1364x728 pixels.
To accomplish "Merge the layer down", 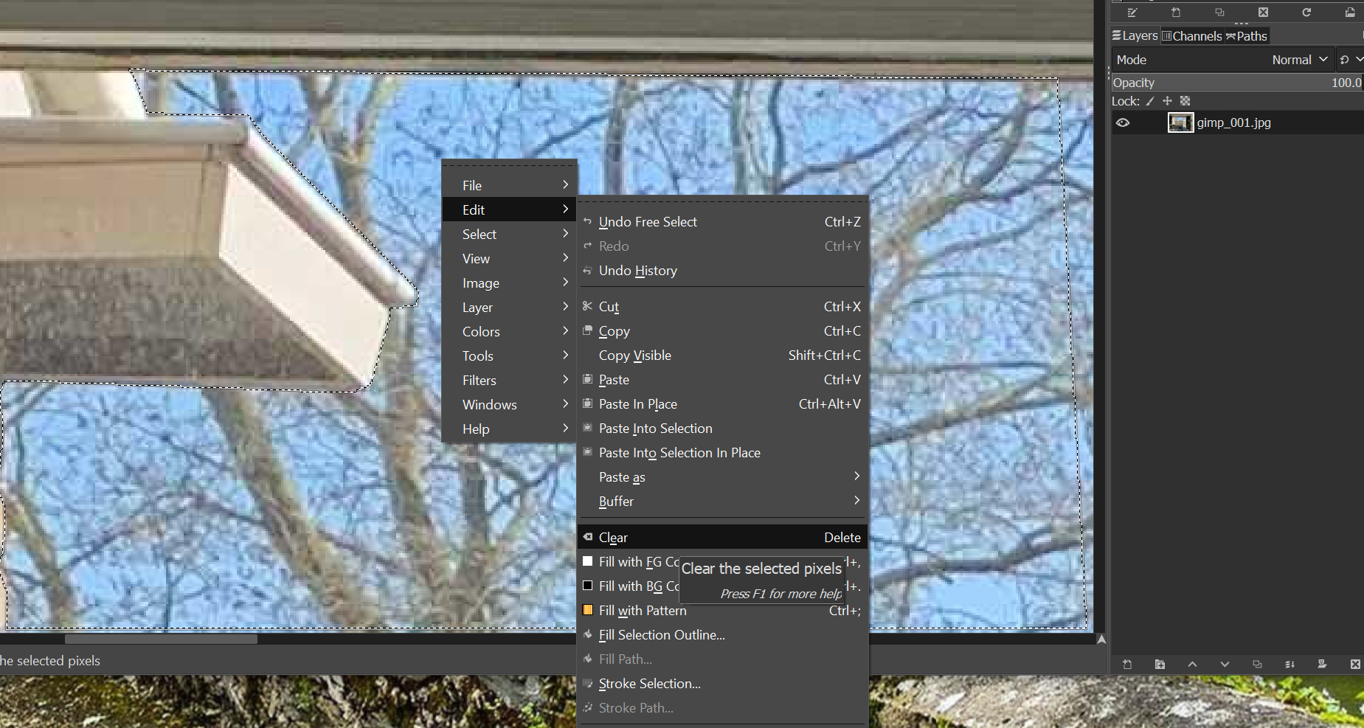I will pos(1290,664).
